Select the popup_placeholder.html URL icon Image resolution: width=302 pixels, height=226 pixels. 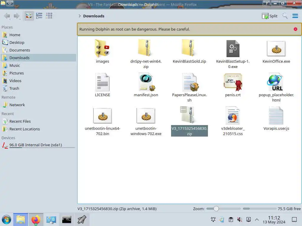(x=275, y=82)
